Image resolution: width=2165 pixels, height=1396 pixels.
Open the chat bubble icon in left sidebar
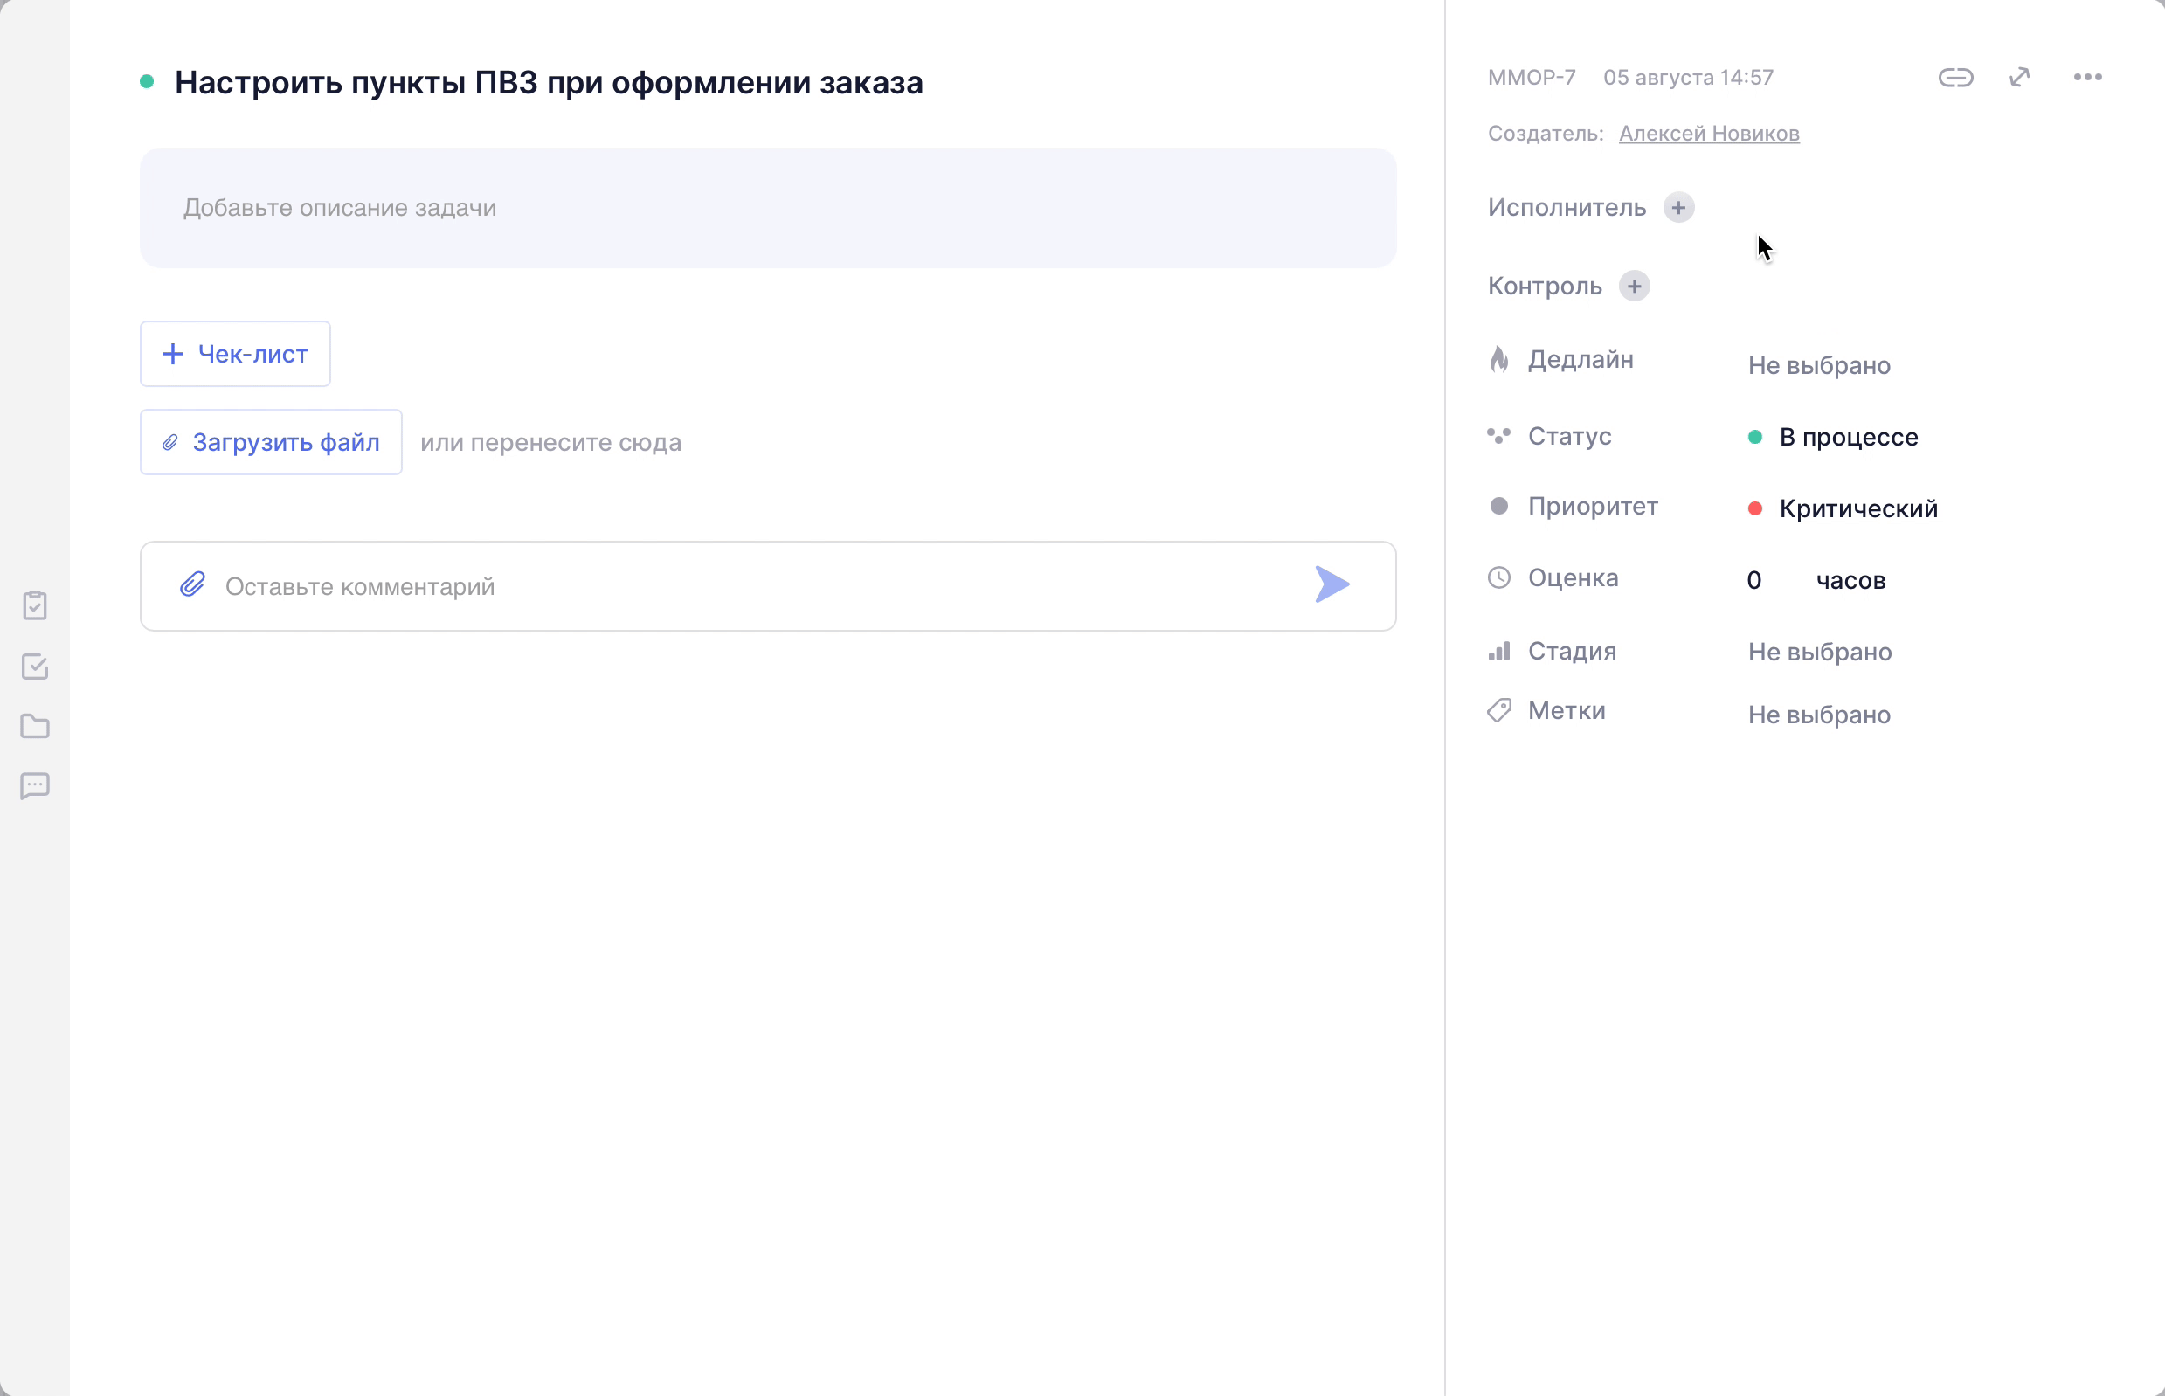(34, 786)
